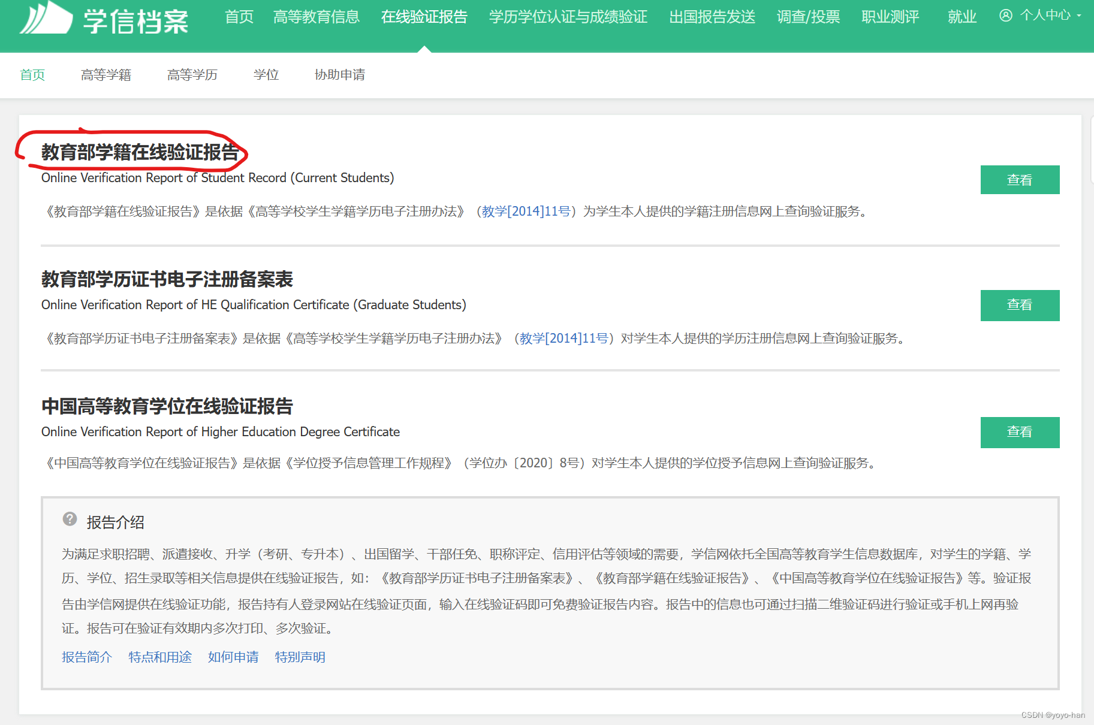Screen dimensions: 1094x725
Task: Switch to the 高等学籍 tab
Action: pos(106,75)
